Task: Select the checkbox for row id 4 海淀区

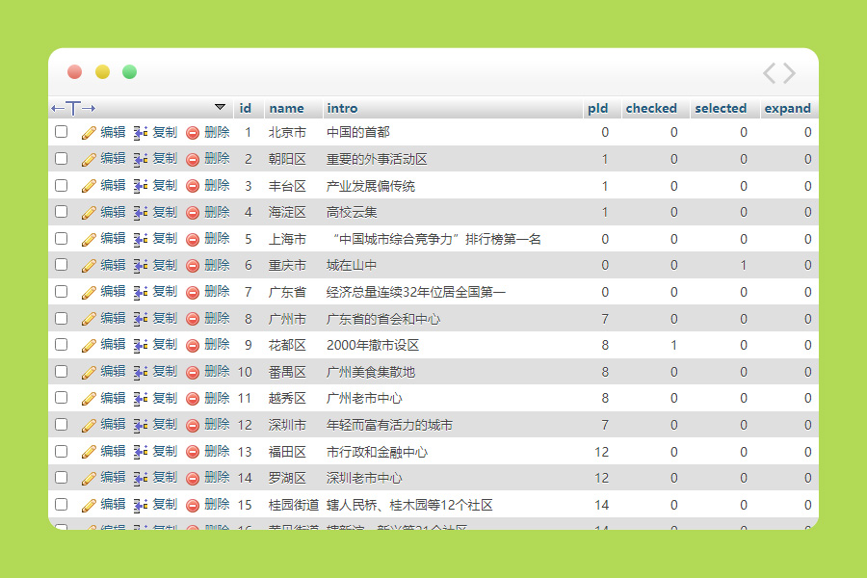Action: coord(62,211)
